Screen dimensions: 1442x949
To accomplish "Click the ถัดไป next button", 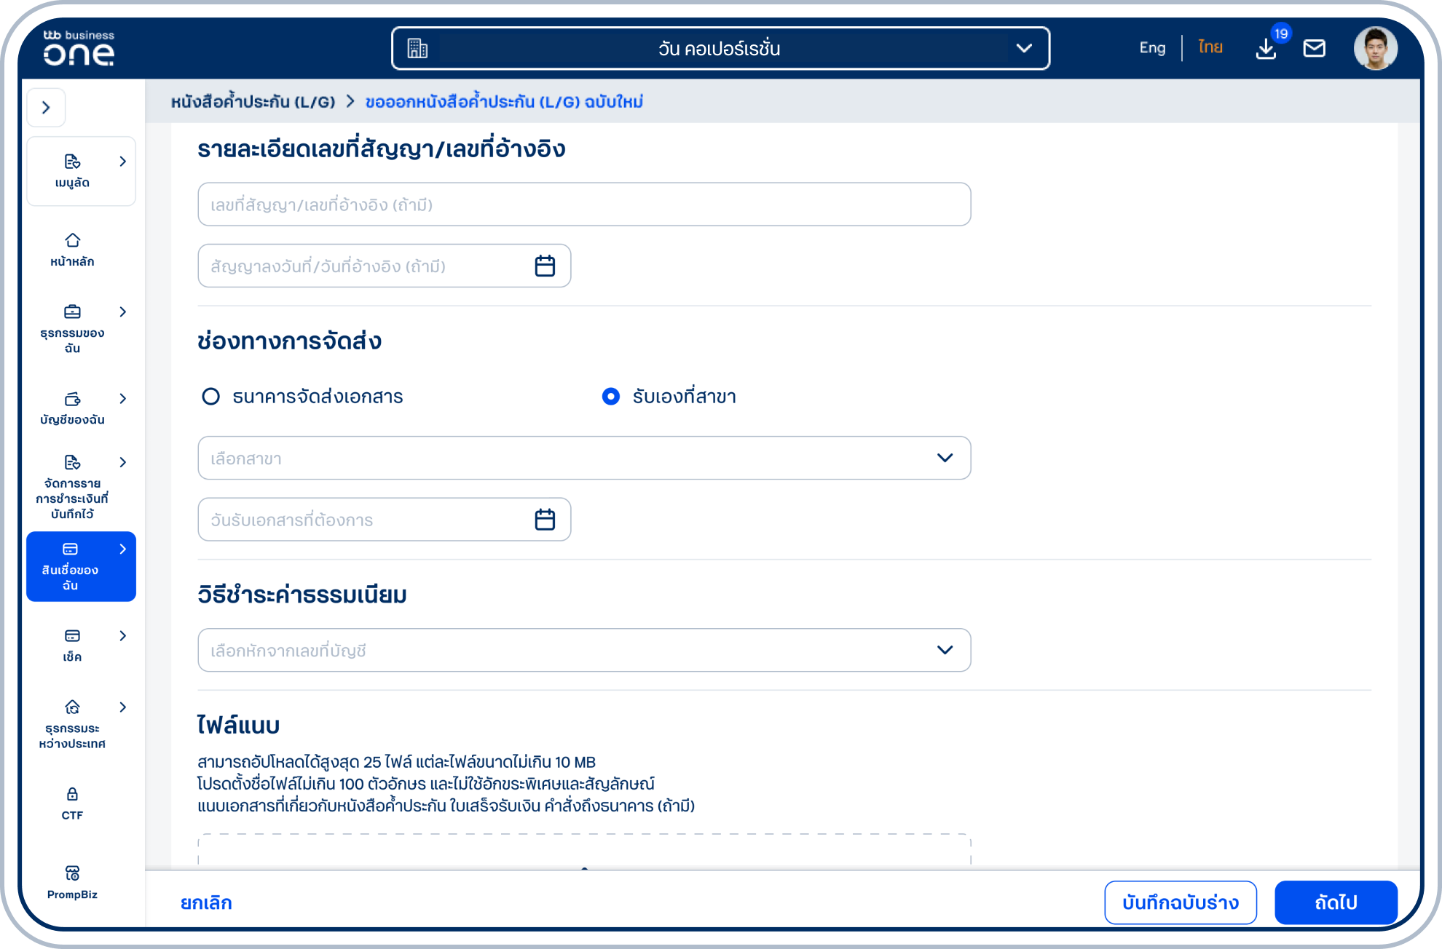I will tap(1335, 902).
